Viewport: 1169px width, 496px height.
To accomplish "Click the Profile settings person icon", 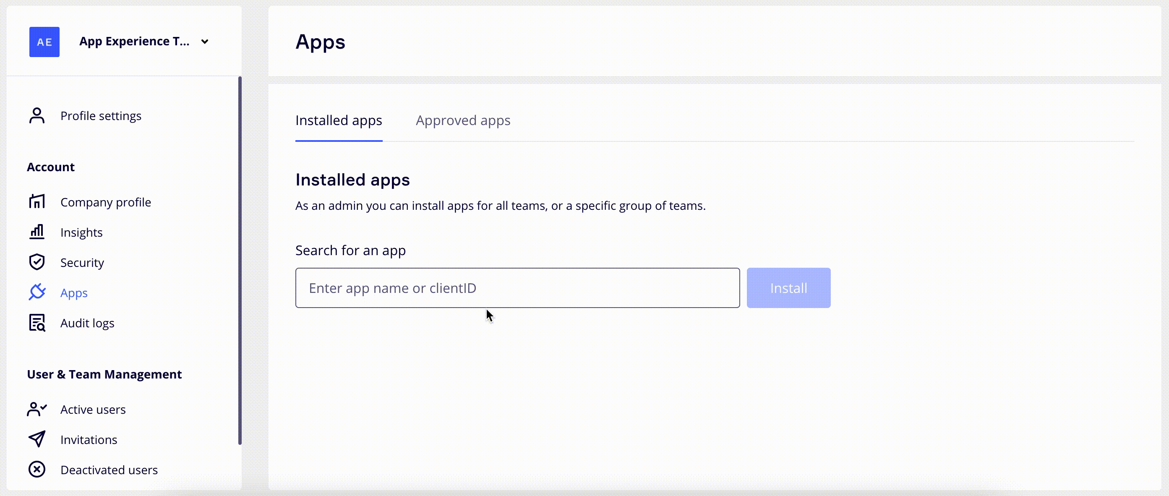I will coord(37,116).
